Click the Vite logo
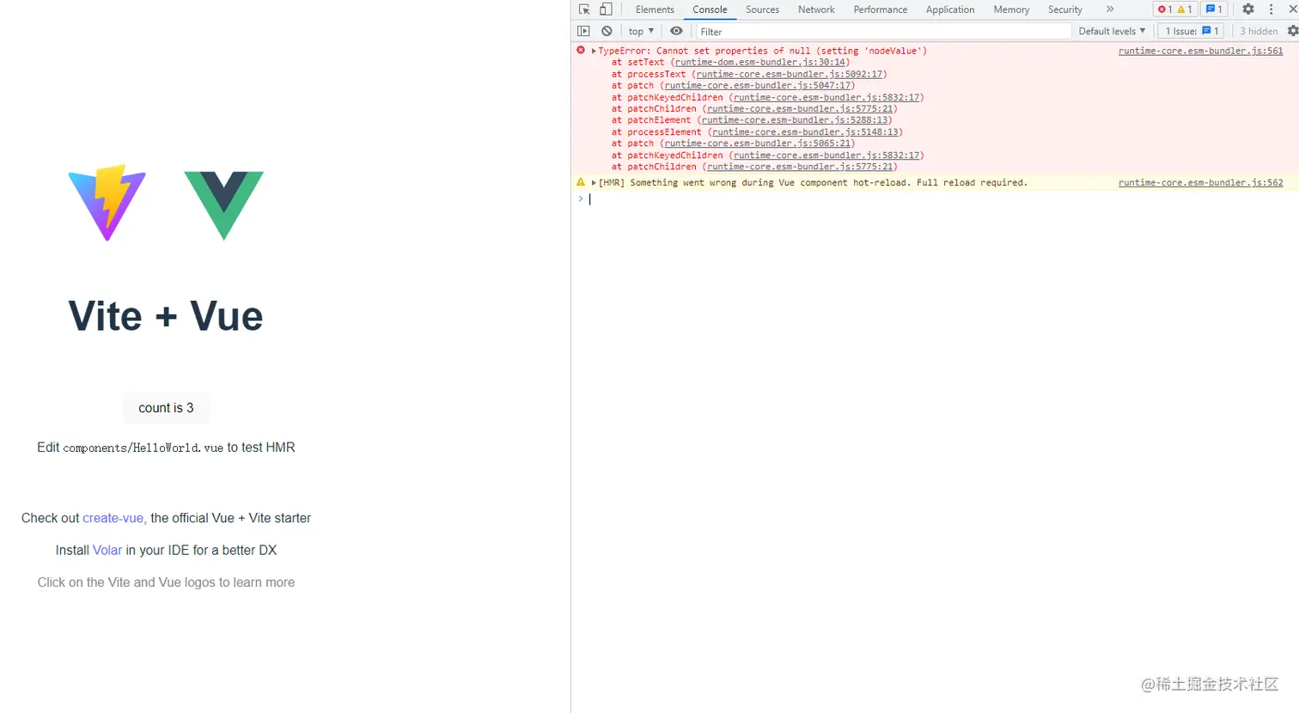Screen dimensions: 1299x713 click(107, 203)
